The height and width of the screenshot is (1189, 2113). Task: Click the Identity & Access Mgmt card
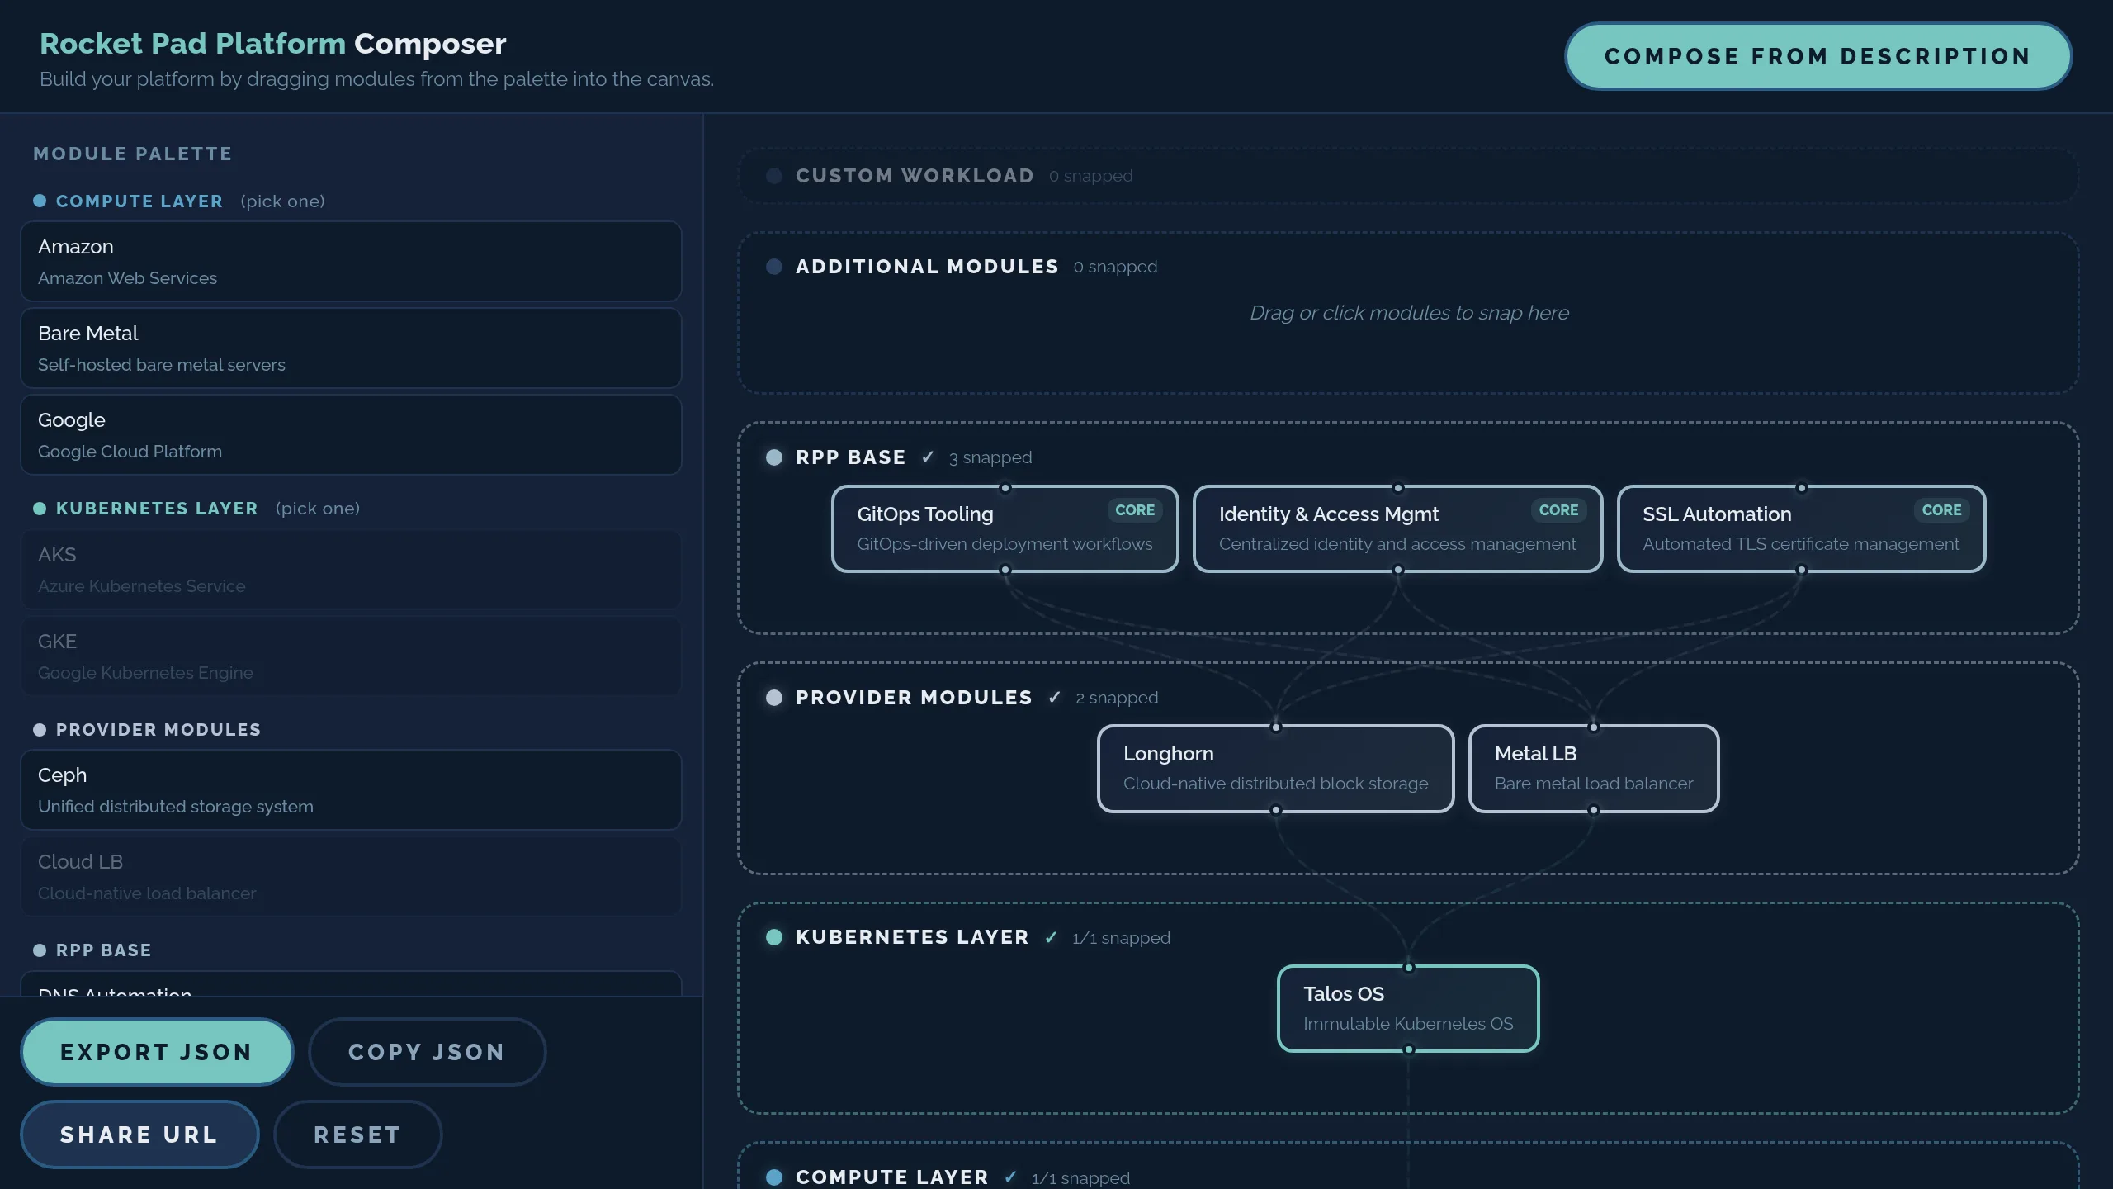(1397, 528)
